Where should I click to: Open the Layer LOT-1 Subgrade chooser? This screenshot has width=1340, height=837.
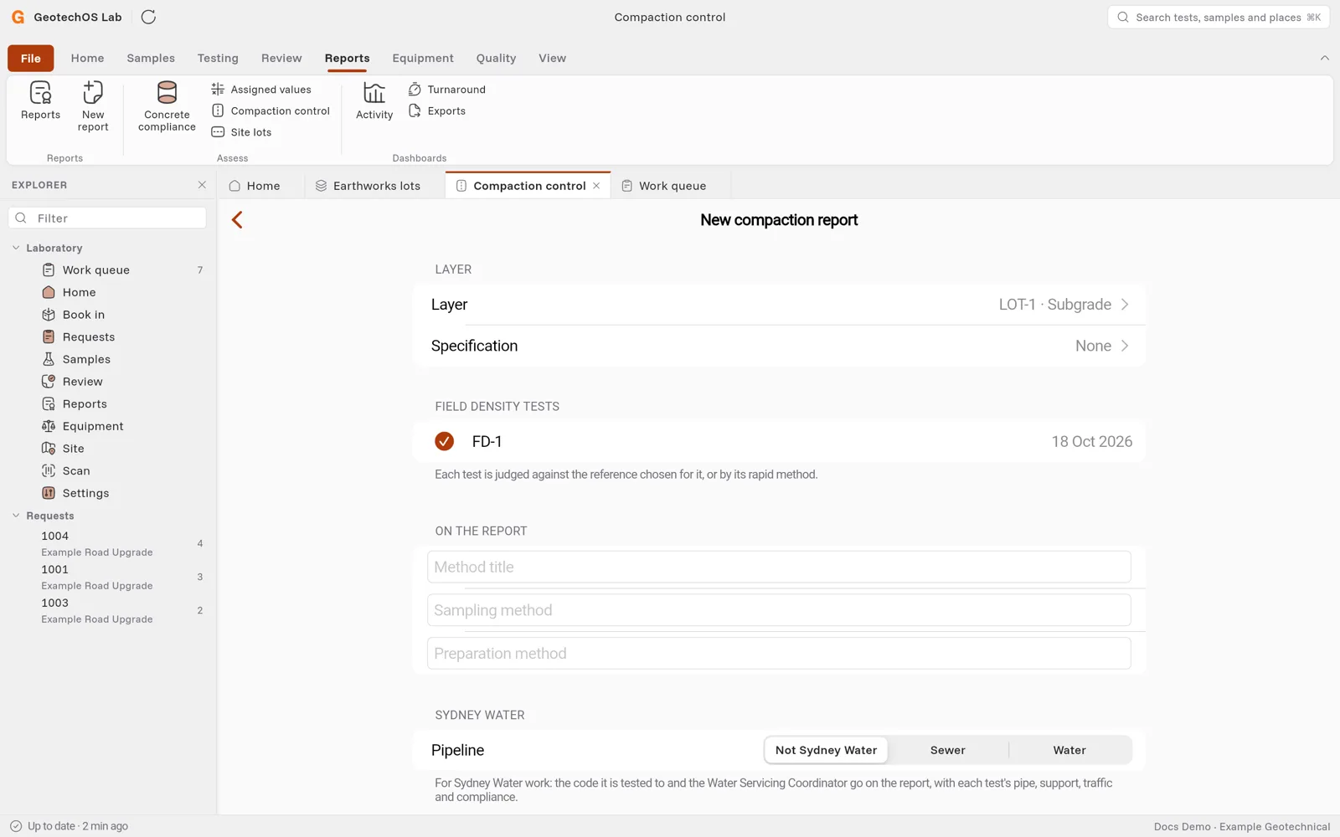coord(779,305)
